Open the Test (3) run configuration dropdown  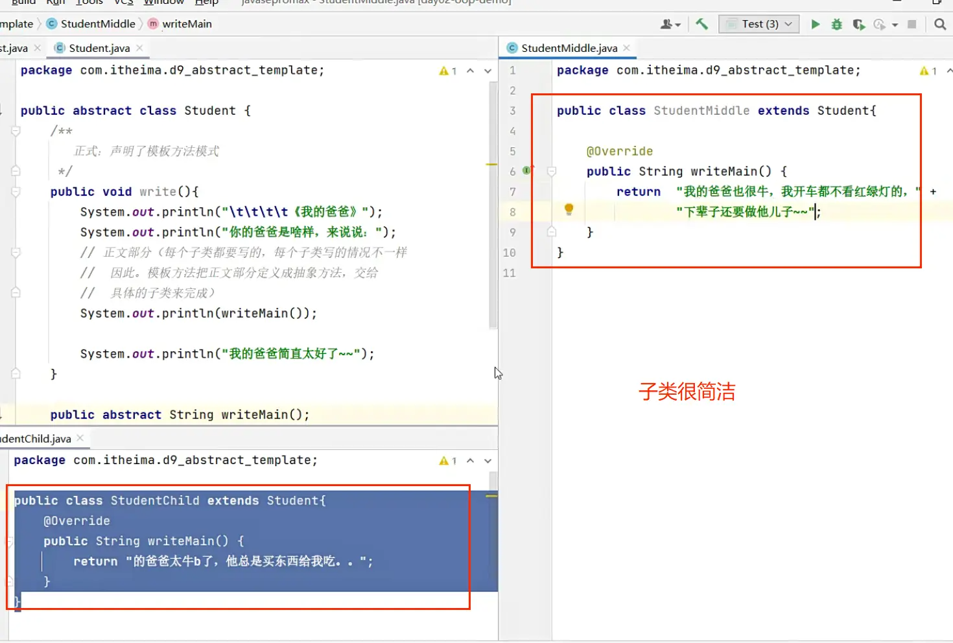[759, 24]
